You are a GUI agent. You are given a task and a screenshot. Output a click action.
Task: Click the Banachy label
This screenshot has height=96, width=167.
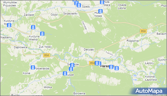tap(162, 34)
